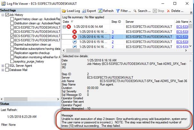The height and width of the screenshot is (130, 194).
Task: Check the Expired subscription clean up checkbox
Action: (x=12, y=45)
